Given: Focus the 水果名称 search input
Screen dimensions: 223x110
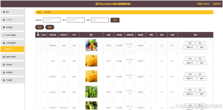Looking at the screenshot, I should point(52,20).
